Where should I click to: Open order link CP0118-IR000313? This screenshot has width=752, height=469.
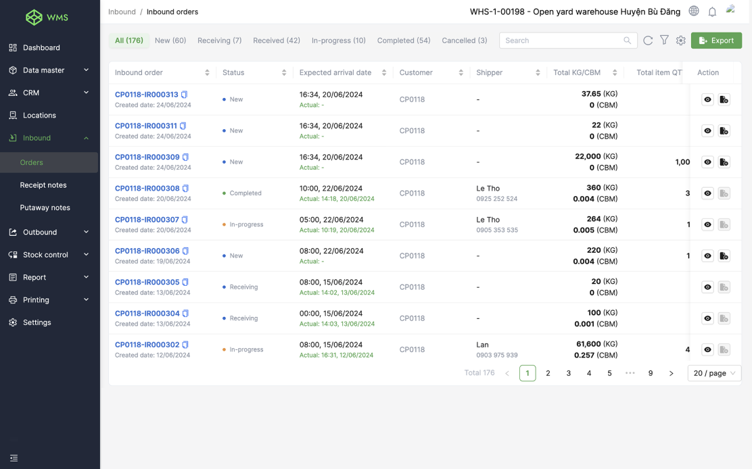pyautogui.click(x=146, y=95)
